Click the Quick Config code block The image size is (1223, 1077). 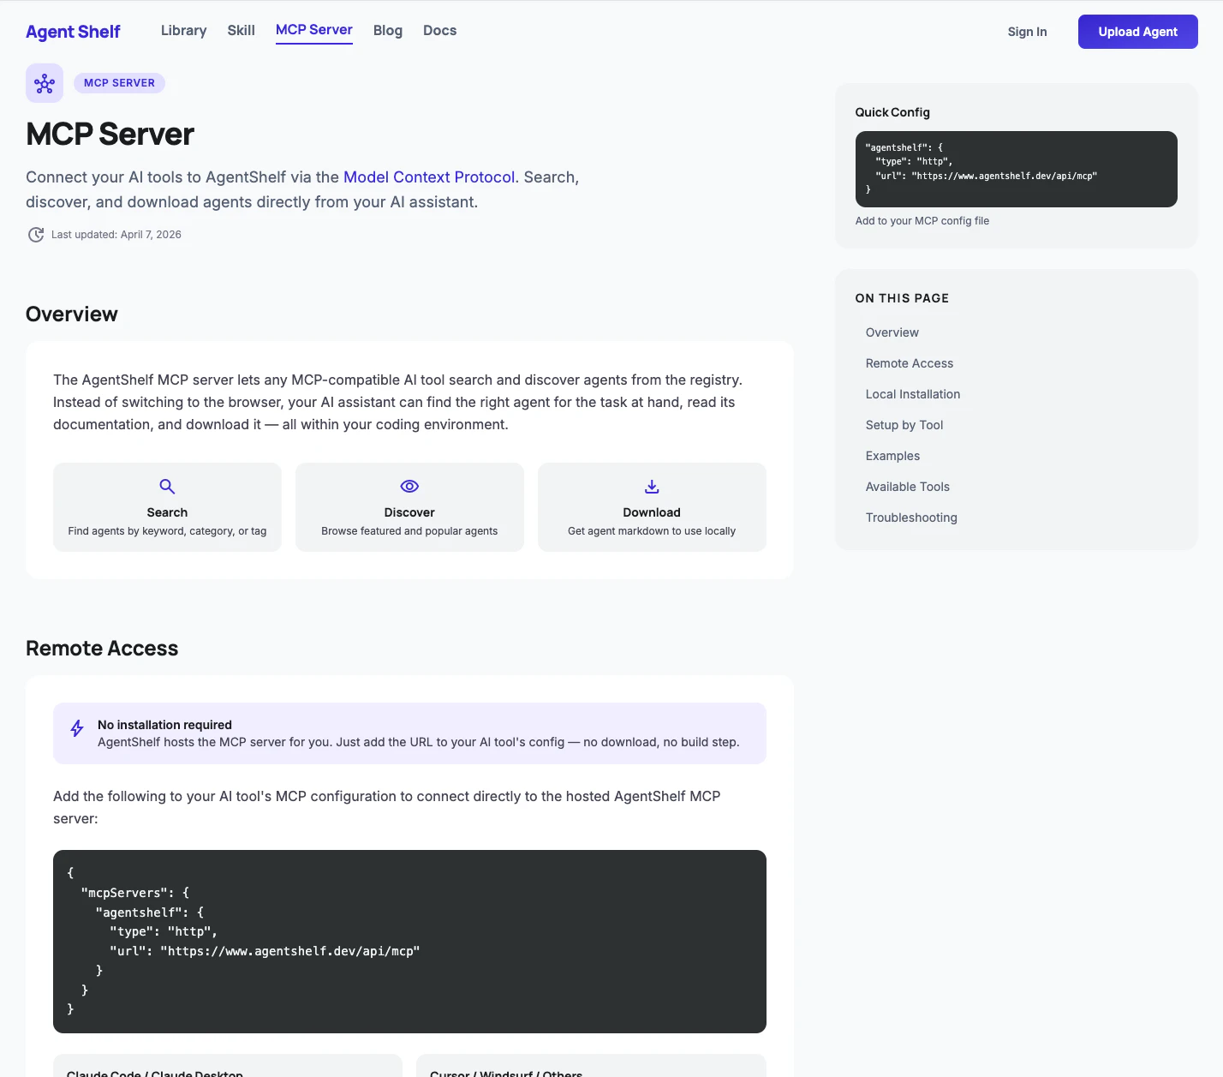pyautogui.click(x=1016, y=169)
